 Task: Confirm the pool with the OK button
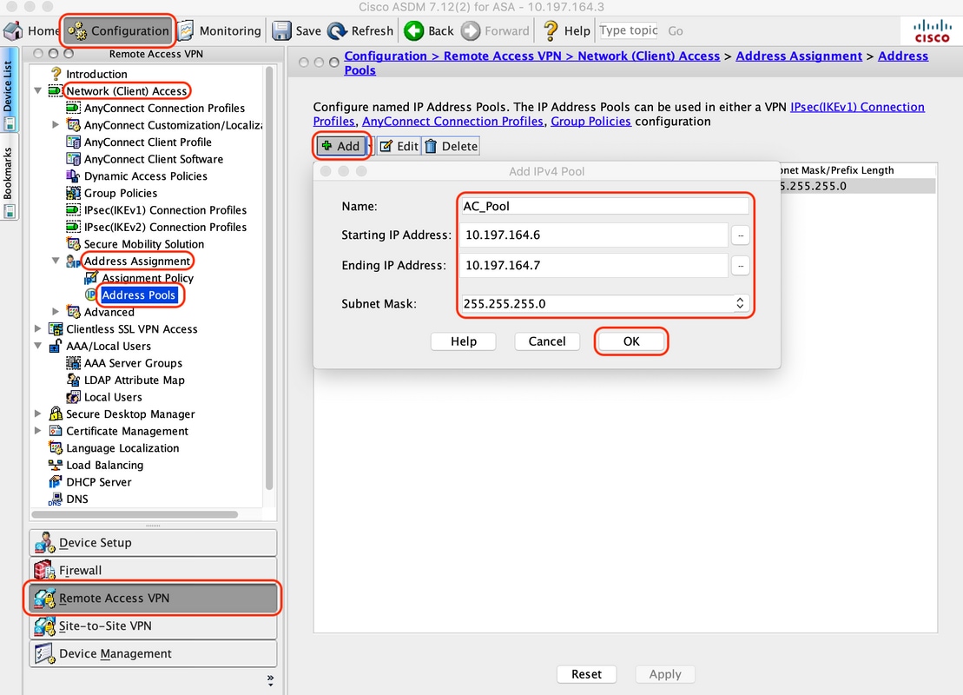631,341
